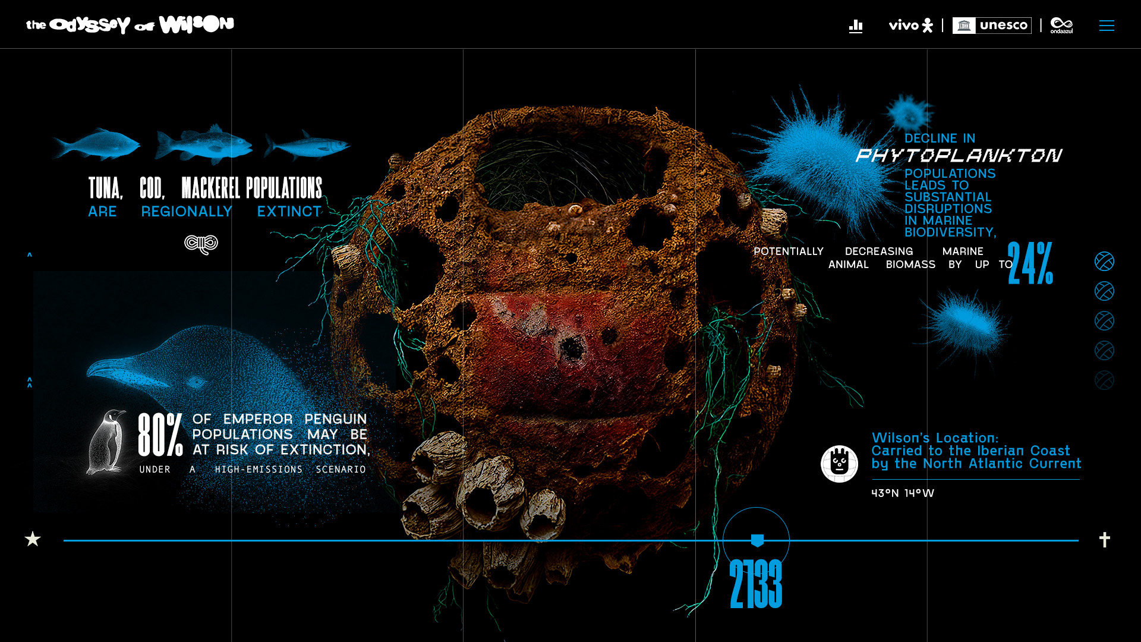The width and height of the screenshot is (1141, 642).
Task: Click the ondaazul infinity logo
Action: point(1061,26)
